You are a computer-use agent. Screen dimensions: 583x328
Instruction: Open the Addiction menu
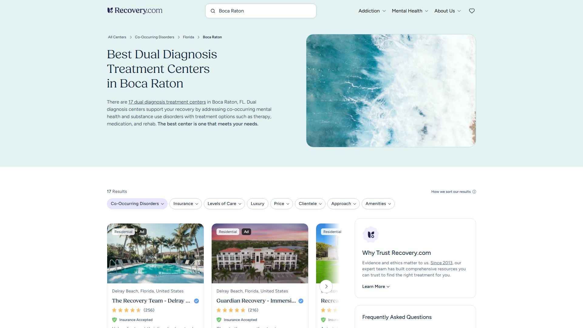pyautogui.click(x=372, y=11)
